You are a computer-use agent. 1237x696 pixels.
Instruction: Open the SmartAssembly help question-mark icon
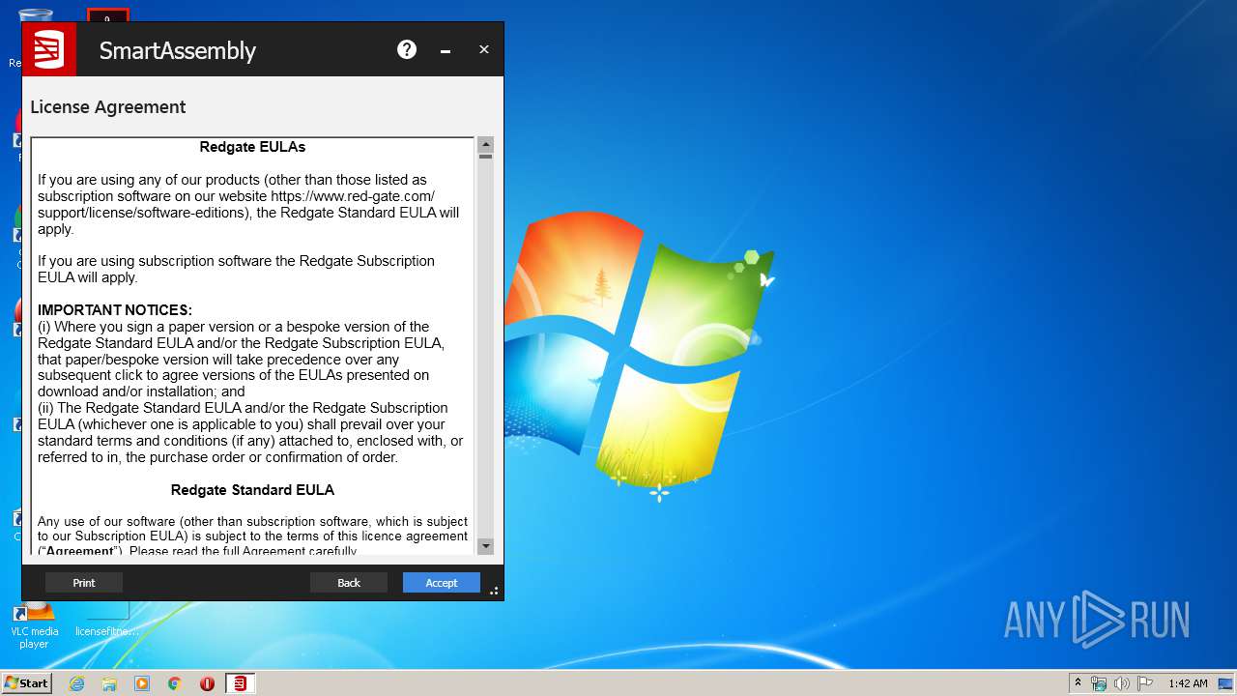point(407,49)
